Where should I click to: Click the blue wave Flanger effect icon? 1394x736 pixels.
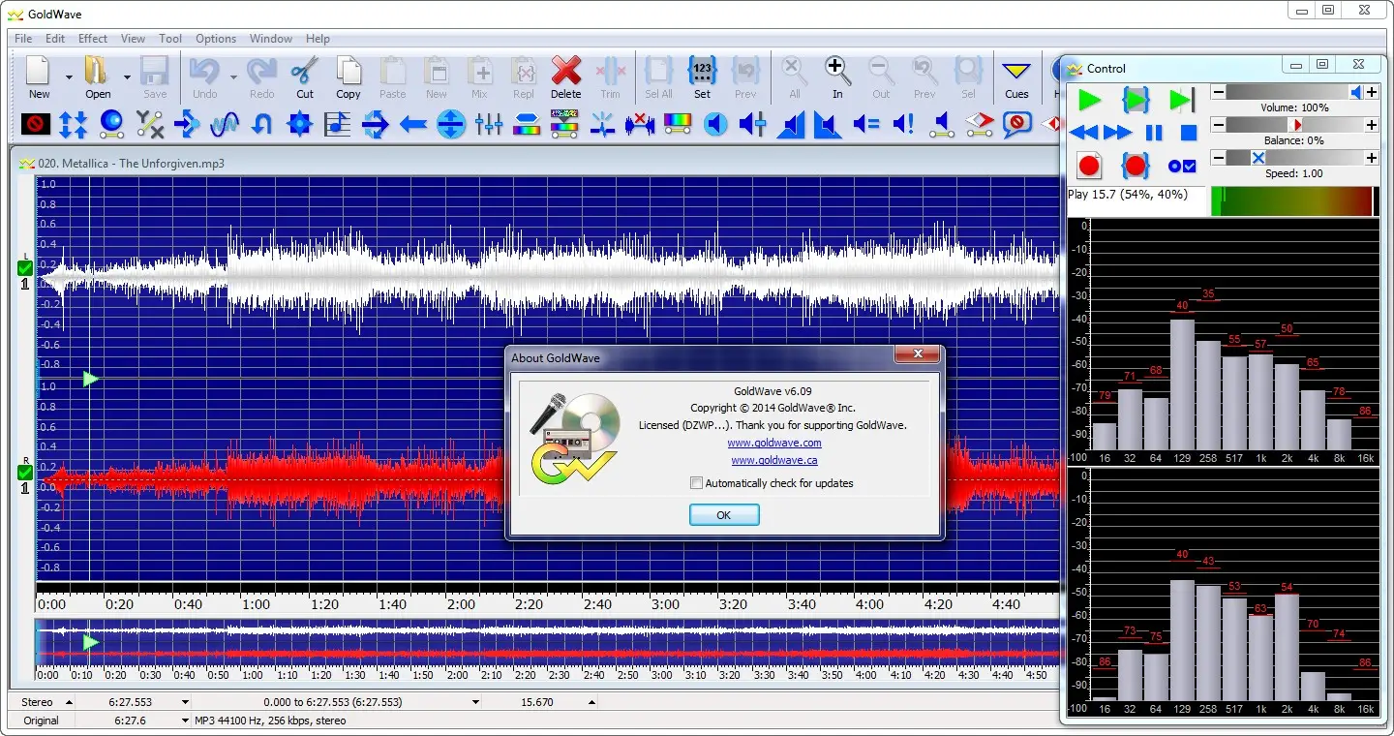pos(225,124)
